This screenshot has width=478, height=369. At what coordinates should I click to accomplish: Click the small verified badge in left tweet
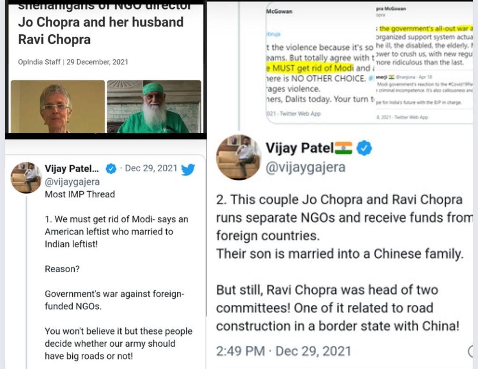coord(111,168)
